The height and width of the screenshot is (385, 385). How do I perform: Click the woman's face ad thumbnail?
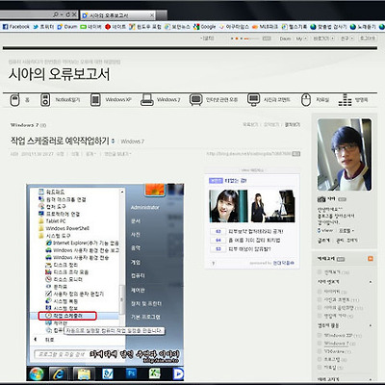pyautogui.click(x=228, y=206)
